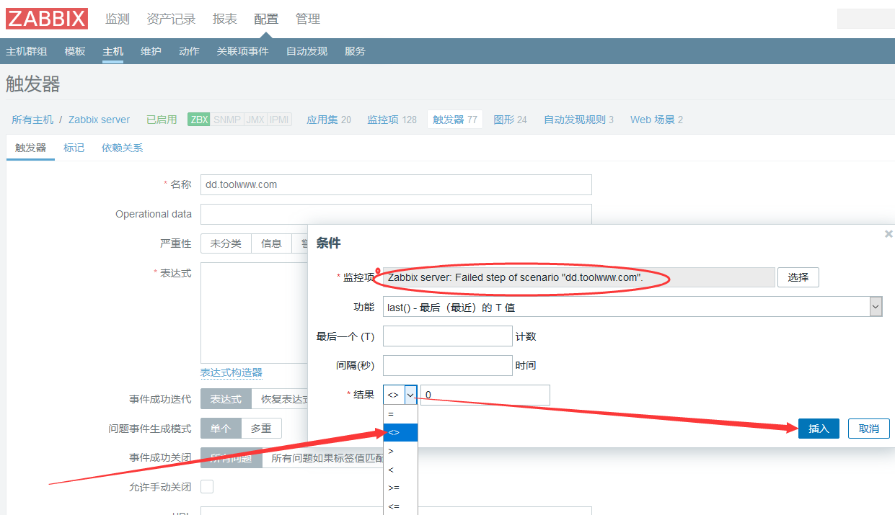Open the 监测 top menu
Screen dimensions: 895x515
click(x=118, y=19)
